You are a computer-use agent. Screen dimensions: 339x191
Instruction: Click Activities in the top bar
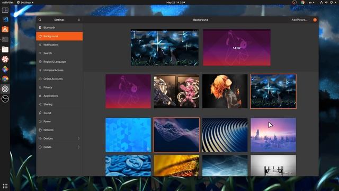7,2
